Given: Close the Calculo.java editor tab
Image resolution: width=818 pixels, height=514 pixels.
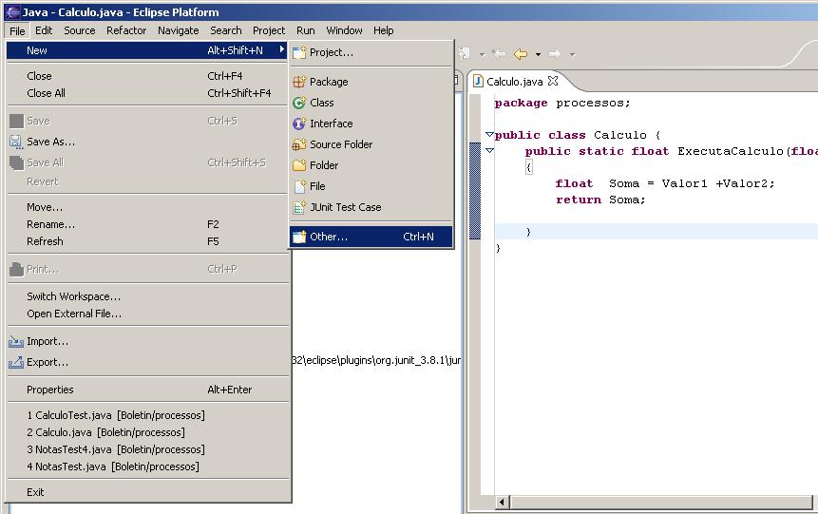Looking at the screenshot, I should pos(553,81).
